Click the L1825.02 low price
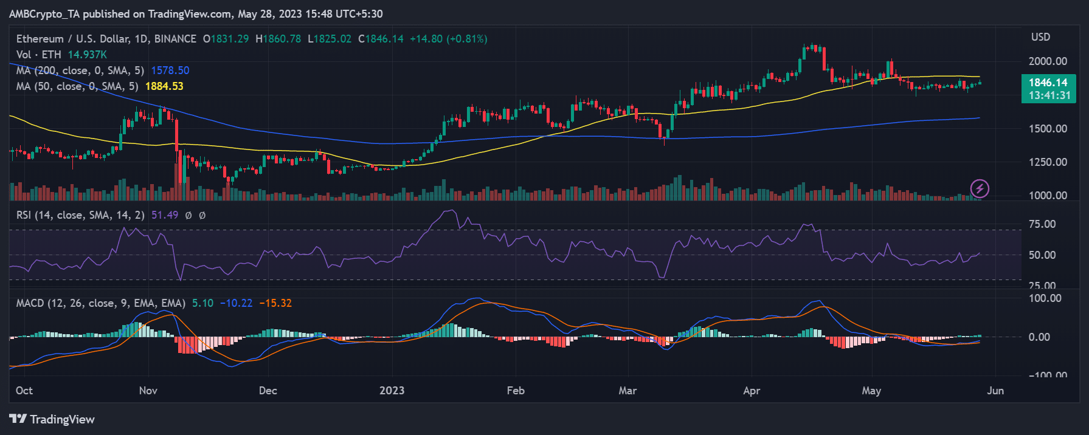The height and width of the screenshot is (435, 1089). [x=330, y=39]
